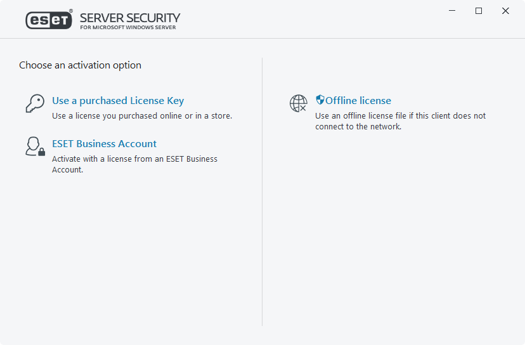
Task: Click text 'Activate with a license from an ESET'
Action: (x=134, y=159)
